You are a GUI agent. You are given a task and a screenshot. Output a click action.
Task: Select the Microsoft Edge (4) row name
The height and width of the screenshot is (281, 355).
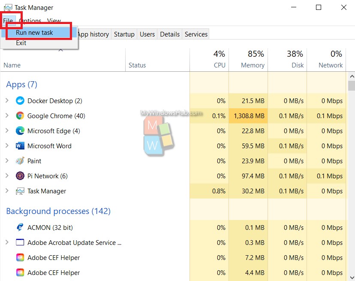click(x=54, y=131)
